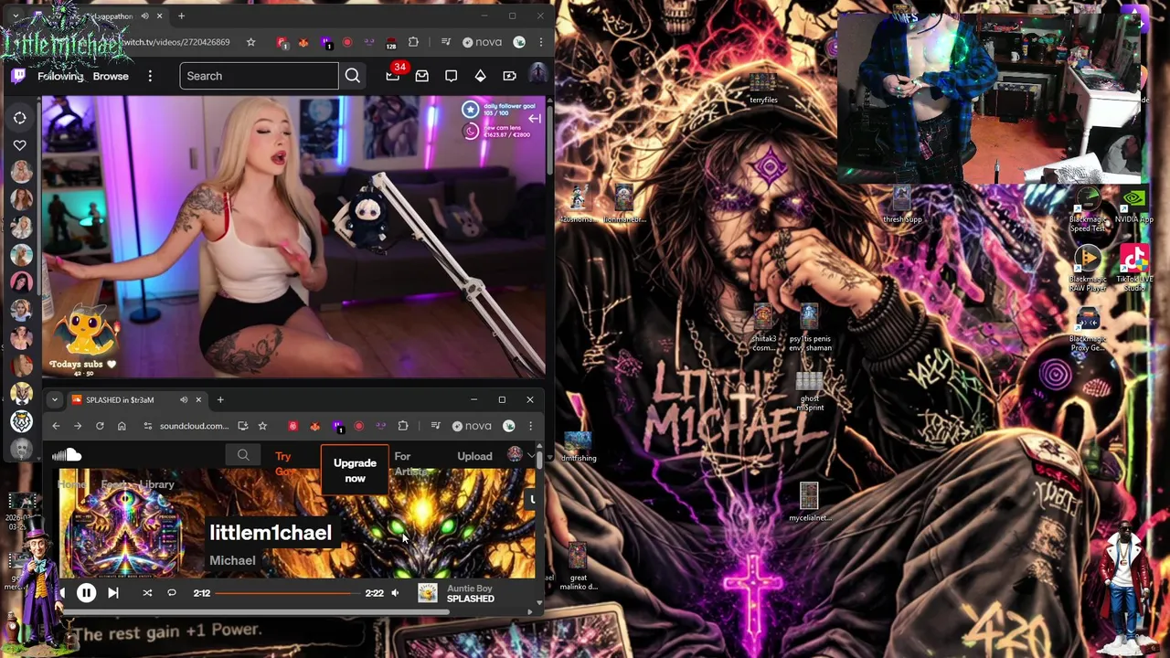
Task: Bookmark the Twitch page with the star
Action: (250, 42)
